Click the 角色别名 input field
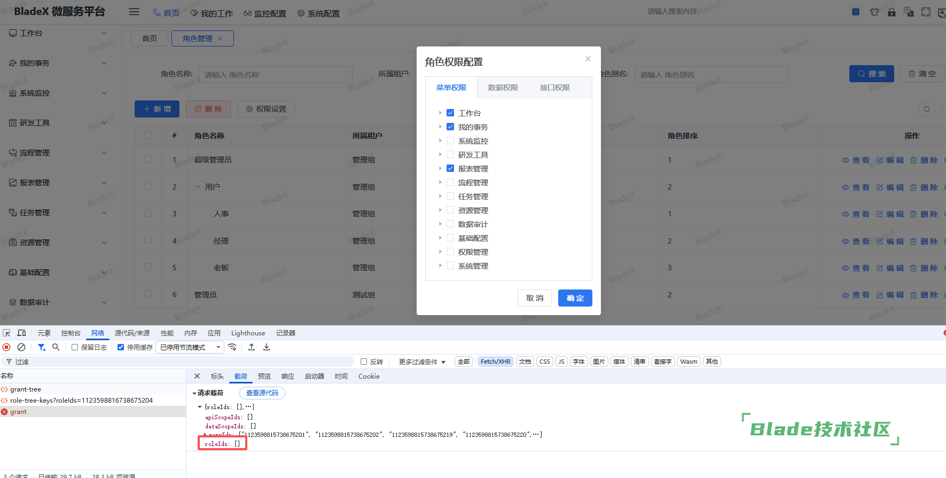Screen dimensions: 946x478 click(711, 75)
